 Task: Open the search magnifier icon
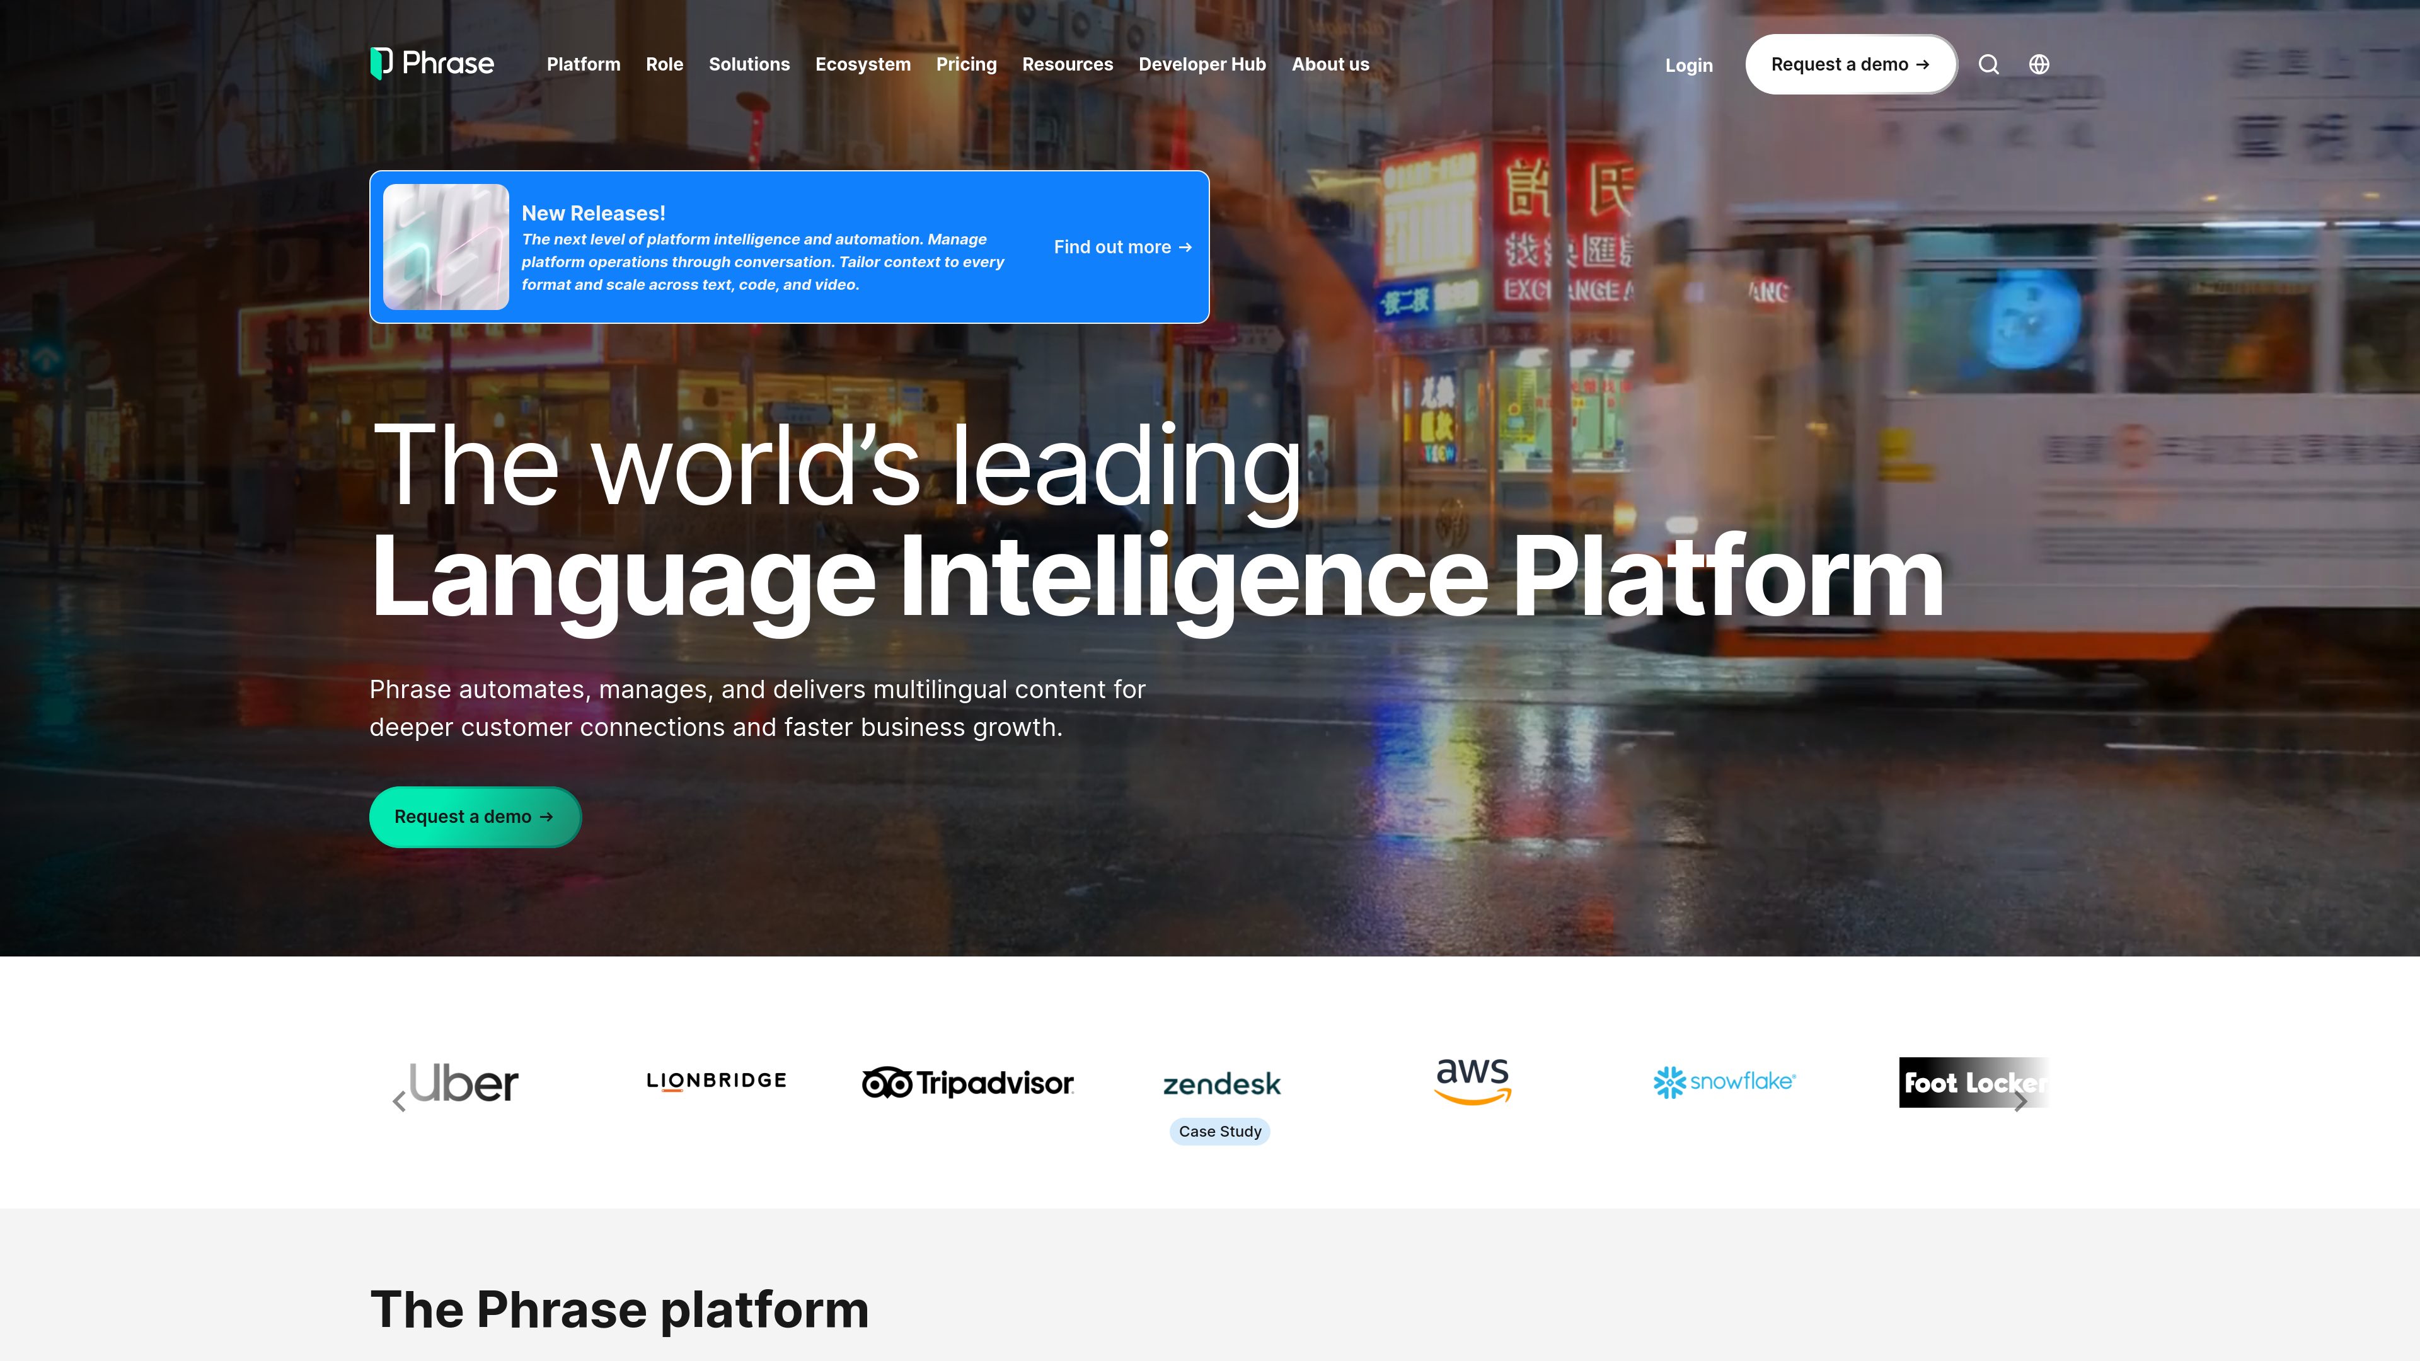tap(1989, 64)
